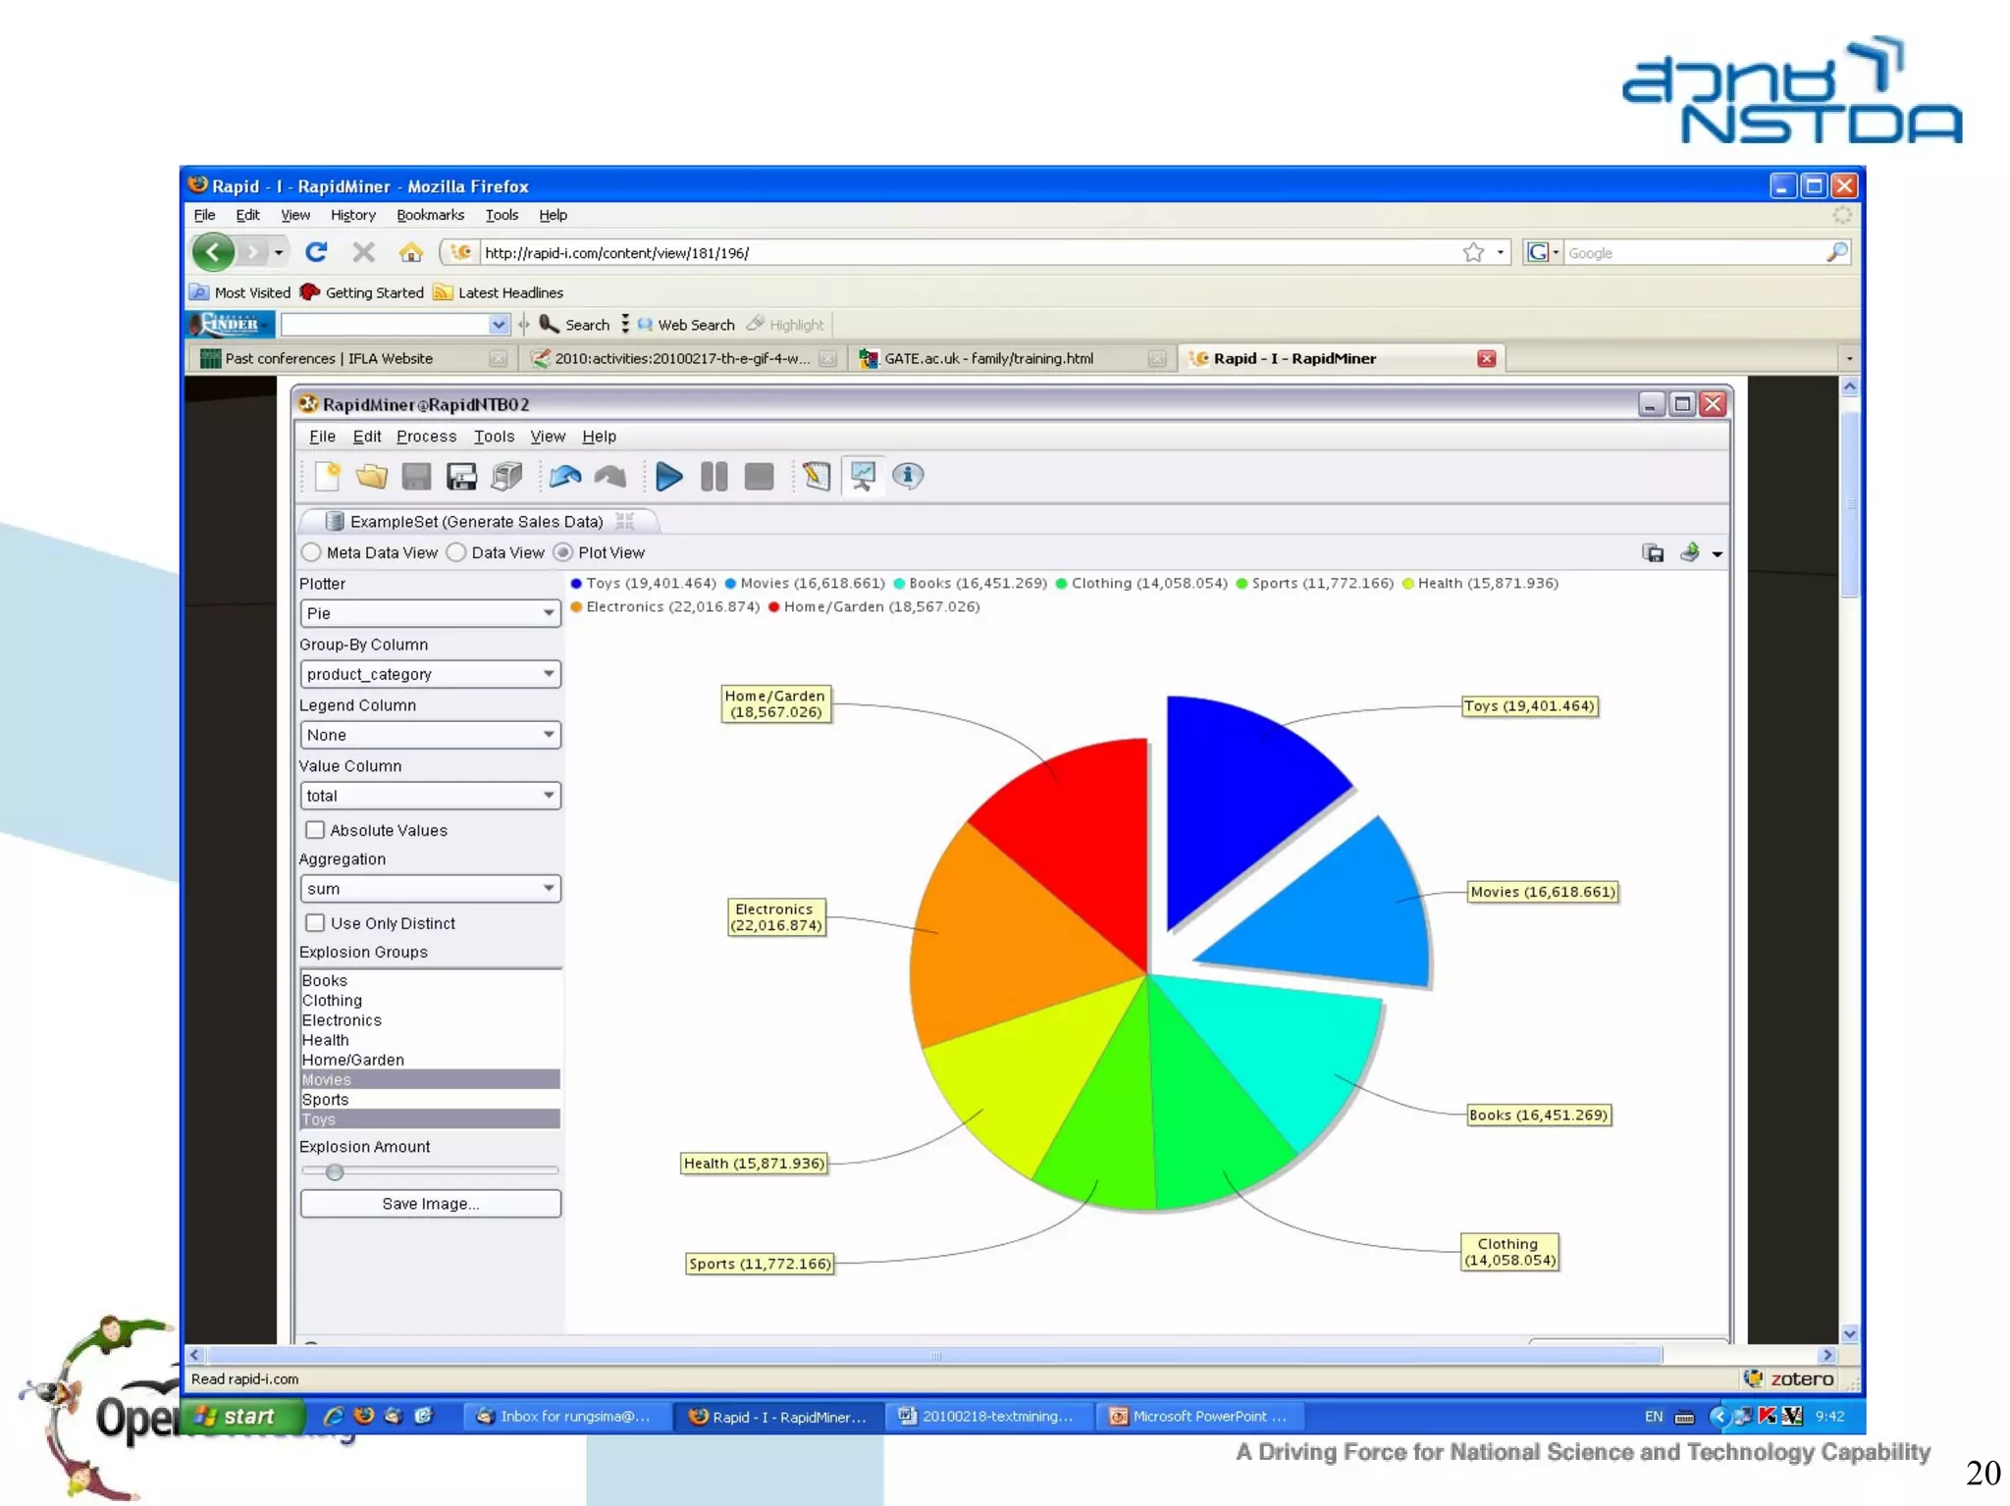Select the Meta Data View radio button
This screenshot has width=2010, height=1506.
[x=312, y=552]
